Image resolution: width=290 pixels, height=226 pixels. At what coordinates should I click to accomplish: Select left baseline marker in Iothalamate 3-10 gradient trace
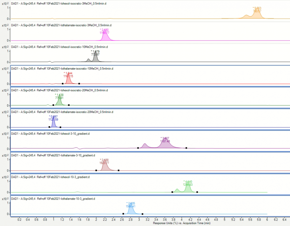coord(96,170)
